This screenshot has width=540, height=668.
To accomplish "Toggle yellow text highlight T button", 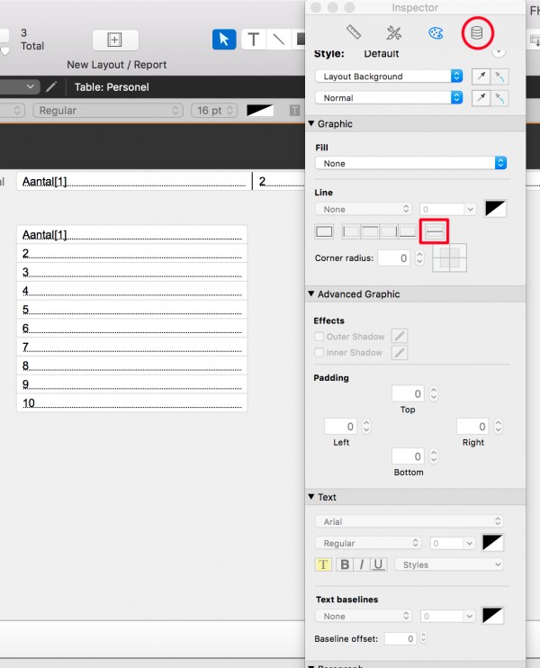I will point(323,564).
